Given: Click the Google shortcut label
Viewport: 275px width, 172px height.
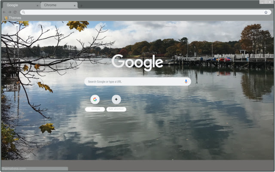Looking at the screenshot, I should (95, 109).
